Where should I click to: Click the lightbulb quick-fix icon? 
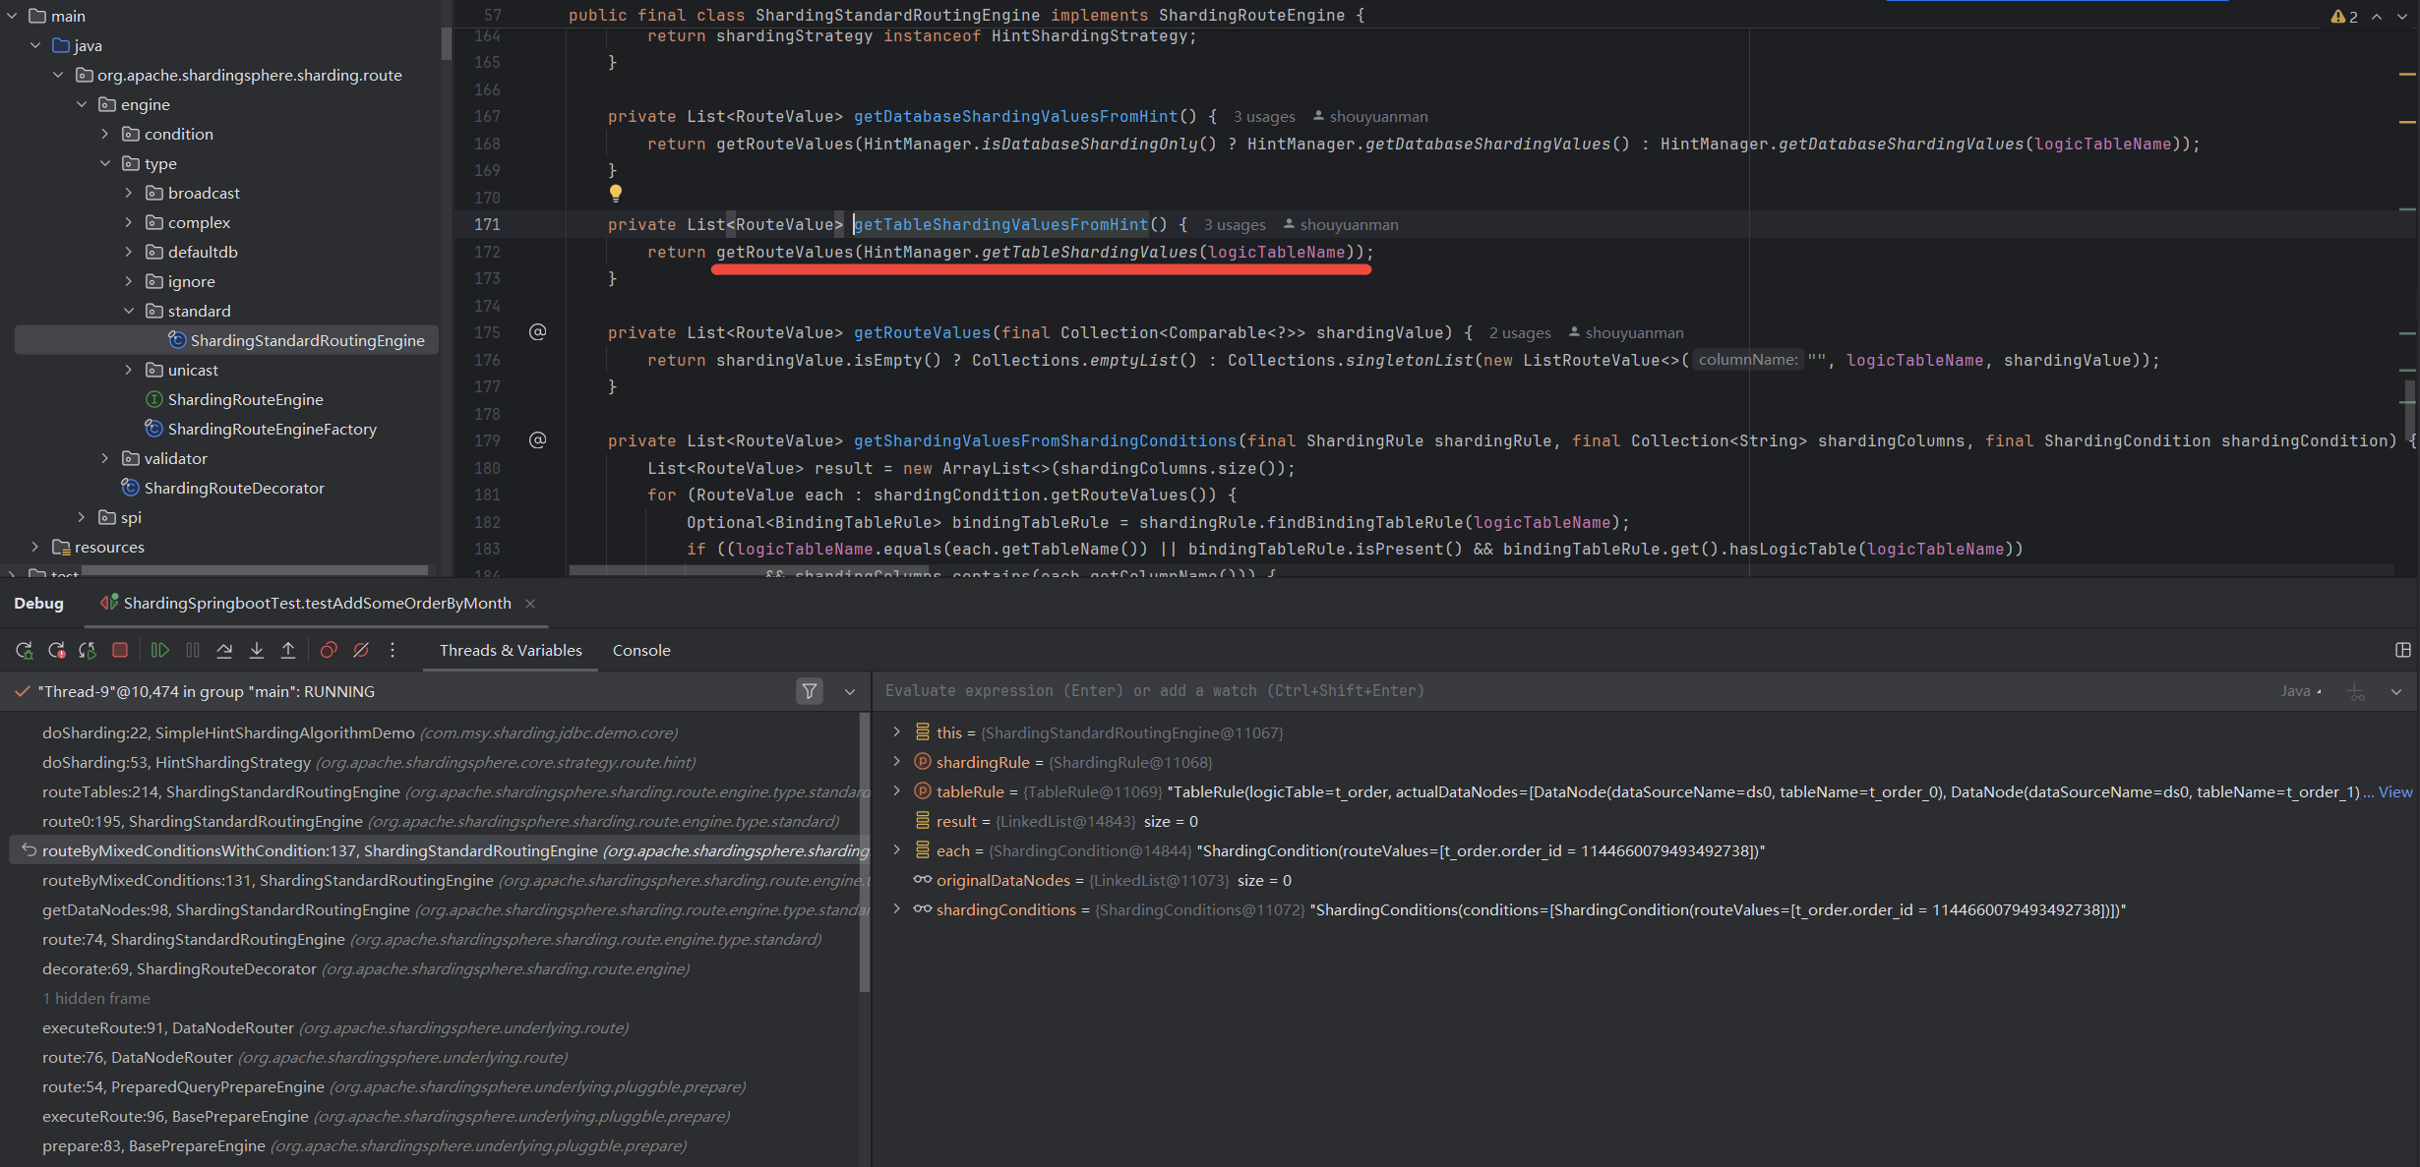tap(616, 193)
